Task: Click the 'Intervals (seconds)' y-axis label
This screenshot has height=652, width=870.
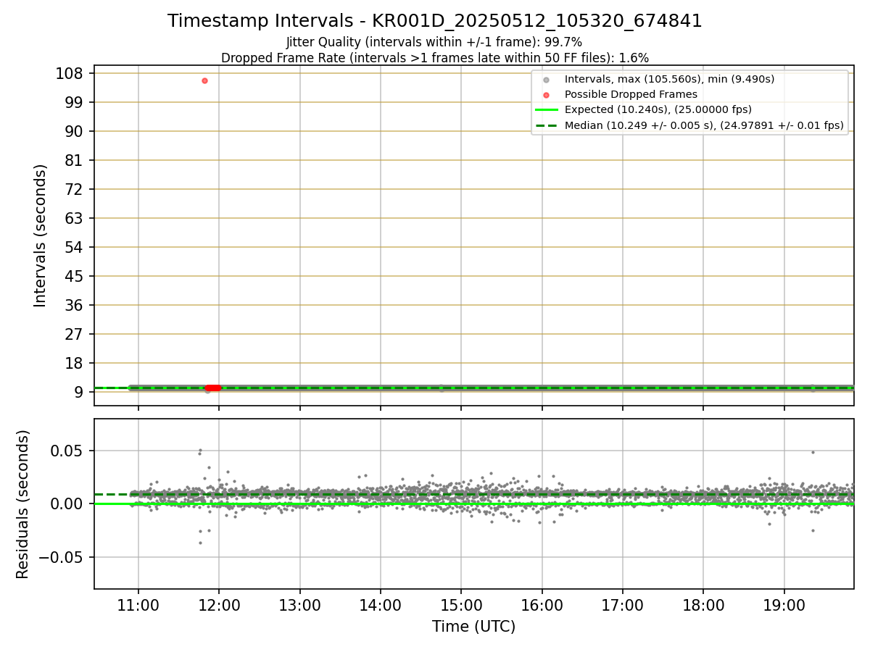Action: click(x=41, y=235)
